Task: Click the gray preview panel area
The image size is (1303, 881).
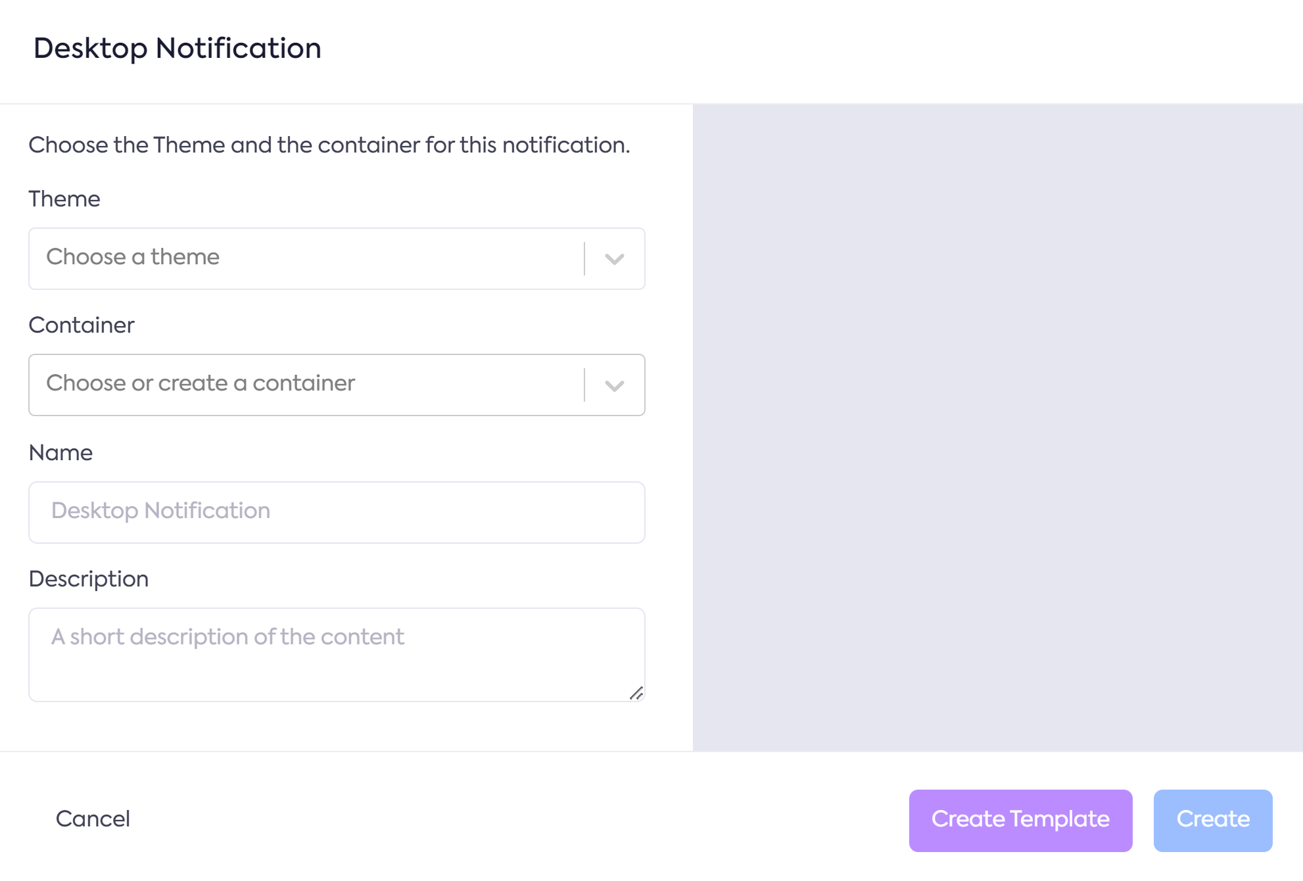Action: (997, 427)
